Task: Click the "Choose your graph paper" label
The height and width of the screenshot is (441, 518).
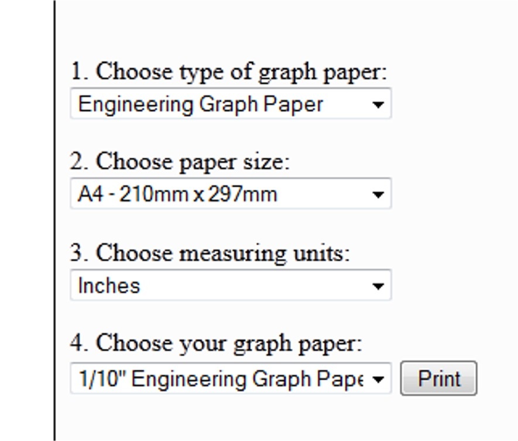Action: (229, 343)
